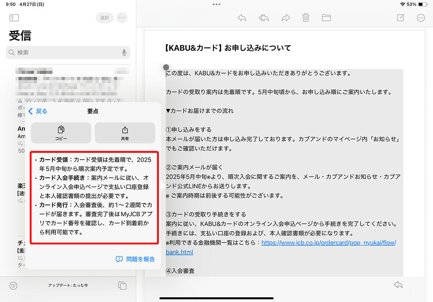Open message more actions ellipsis in toolbar
The height and width of the screenshot is (302, 433).
421,18
